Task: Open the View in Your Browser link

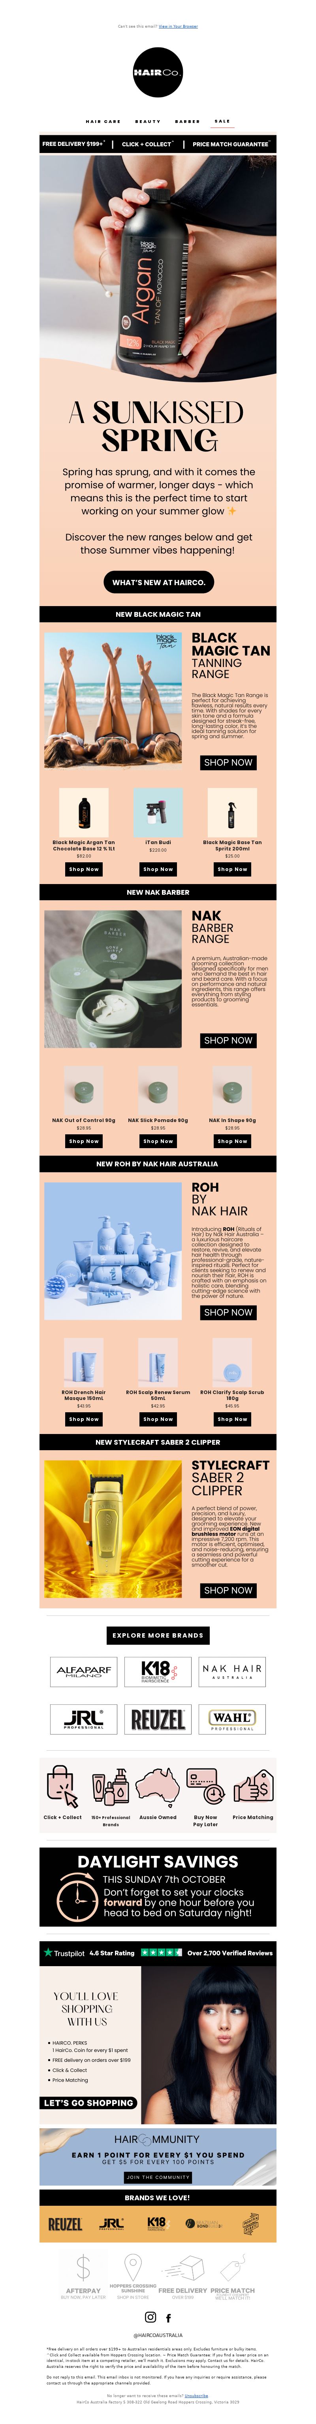Action: click(x=178, y=26)
